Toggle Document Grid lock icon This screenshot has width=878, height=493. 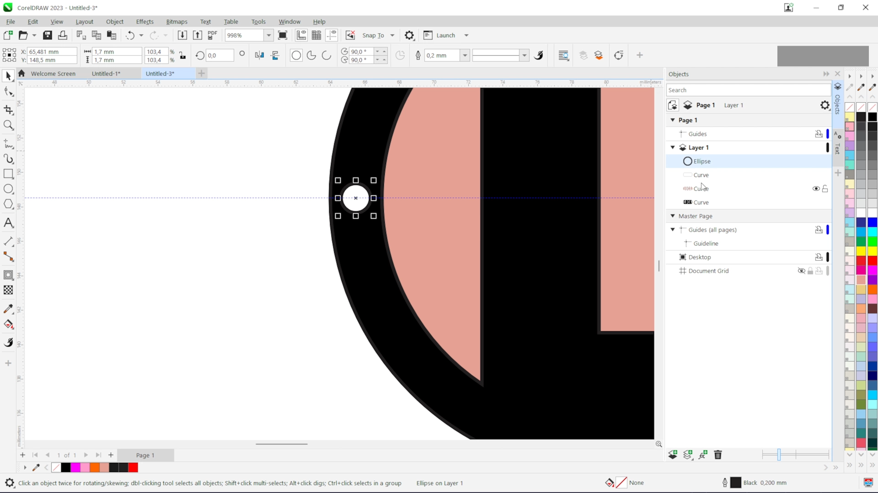tap(810, 271)
